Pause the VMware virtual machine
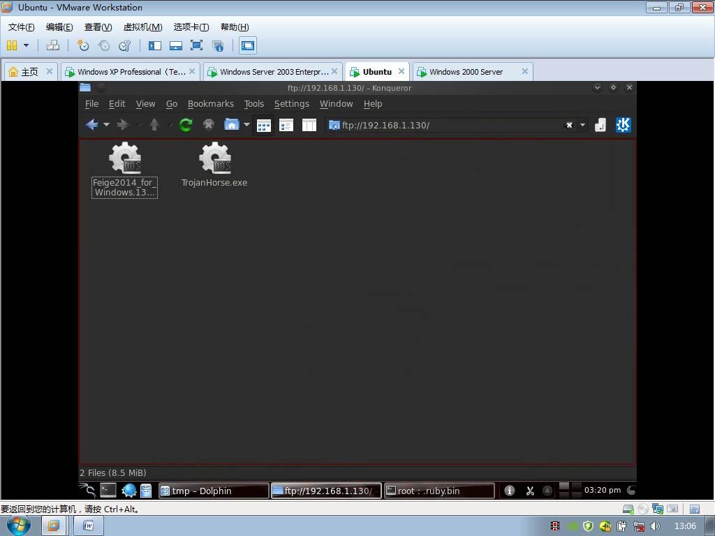Viewport: 715px width, 536px height. pyautogui.click(x=12, y=45)
